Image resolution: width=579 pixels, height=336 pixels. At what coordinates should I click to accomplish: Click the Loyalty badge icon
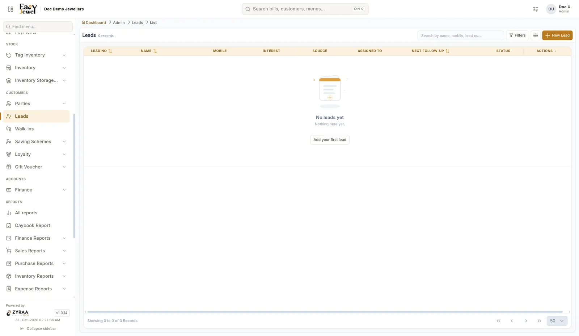(9, 154)
